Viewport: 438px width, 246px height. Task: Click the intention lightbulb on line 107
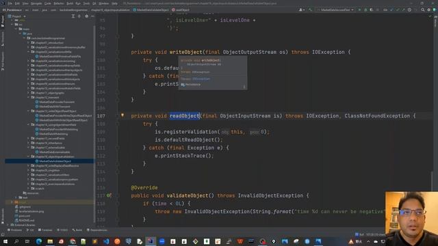(x=123, y=115)
